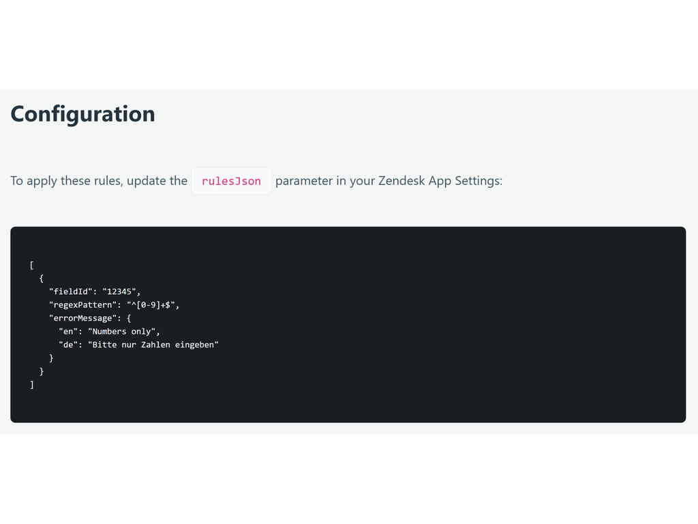The width and height of the screenshot is (698, 524).
Task: Click the Configuration page heading
Action: [82, 114]
